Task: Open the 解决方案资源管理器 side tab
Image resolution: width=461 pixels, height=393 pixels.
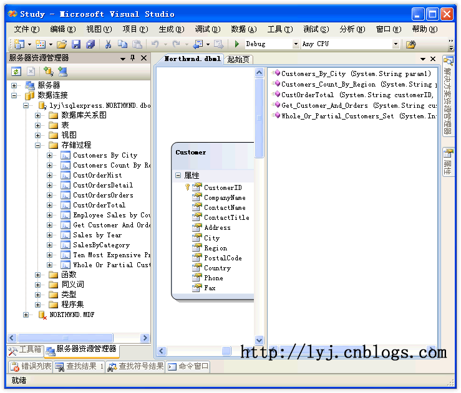Action: 448,96
